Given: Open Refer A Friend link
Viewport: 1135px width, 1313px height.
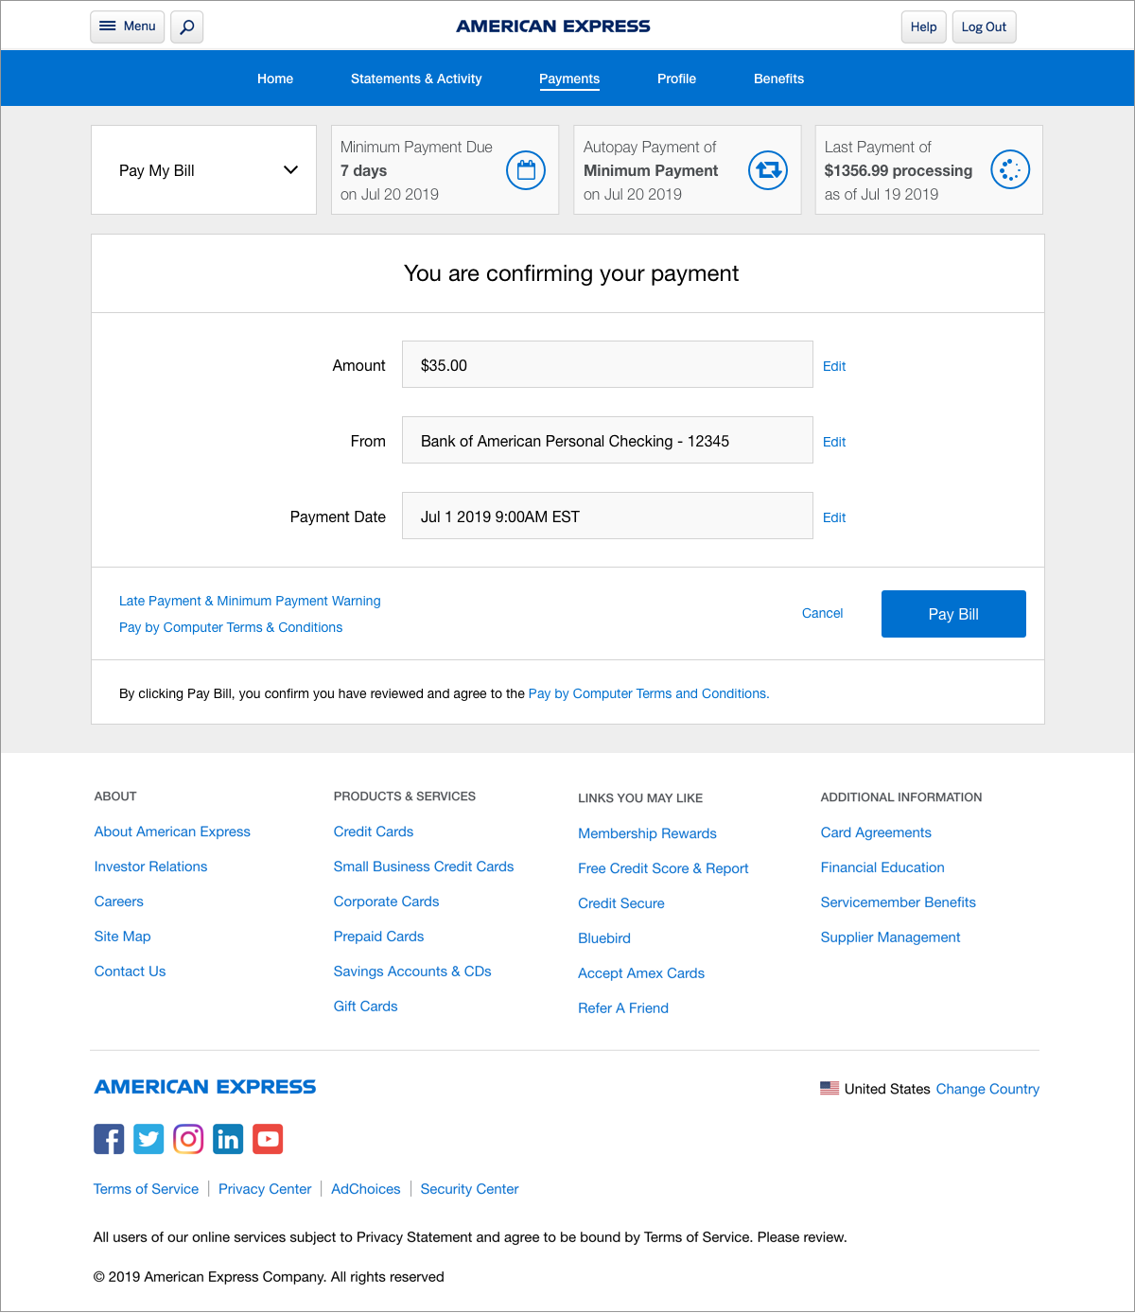Looking at the screenshot, I should coord(623,1008).
